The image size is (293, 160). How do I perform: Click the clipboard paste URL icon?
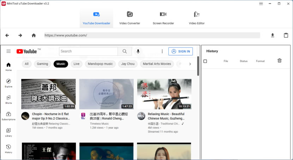[x=286, y=35]
